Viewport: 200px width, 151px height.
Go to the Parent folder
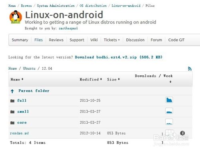click(x=34, y=91)
